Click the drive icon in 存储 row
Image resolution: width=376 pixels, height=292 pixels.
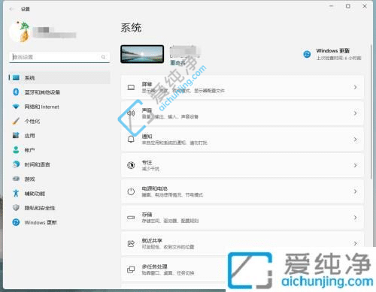(131, 218)
